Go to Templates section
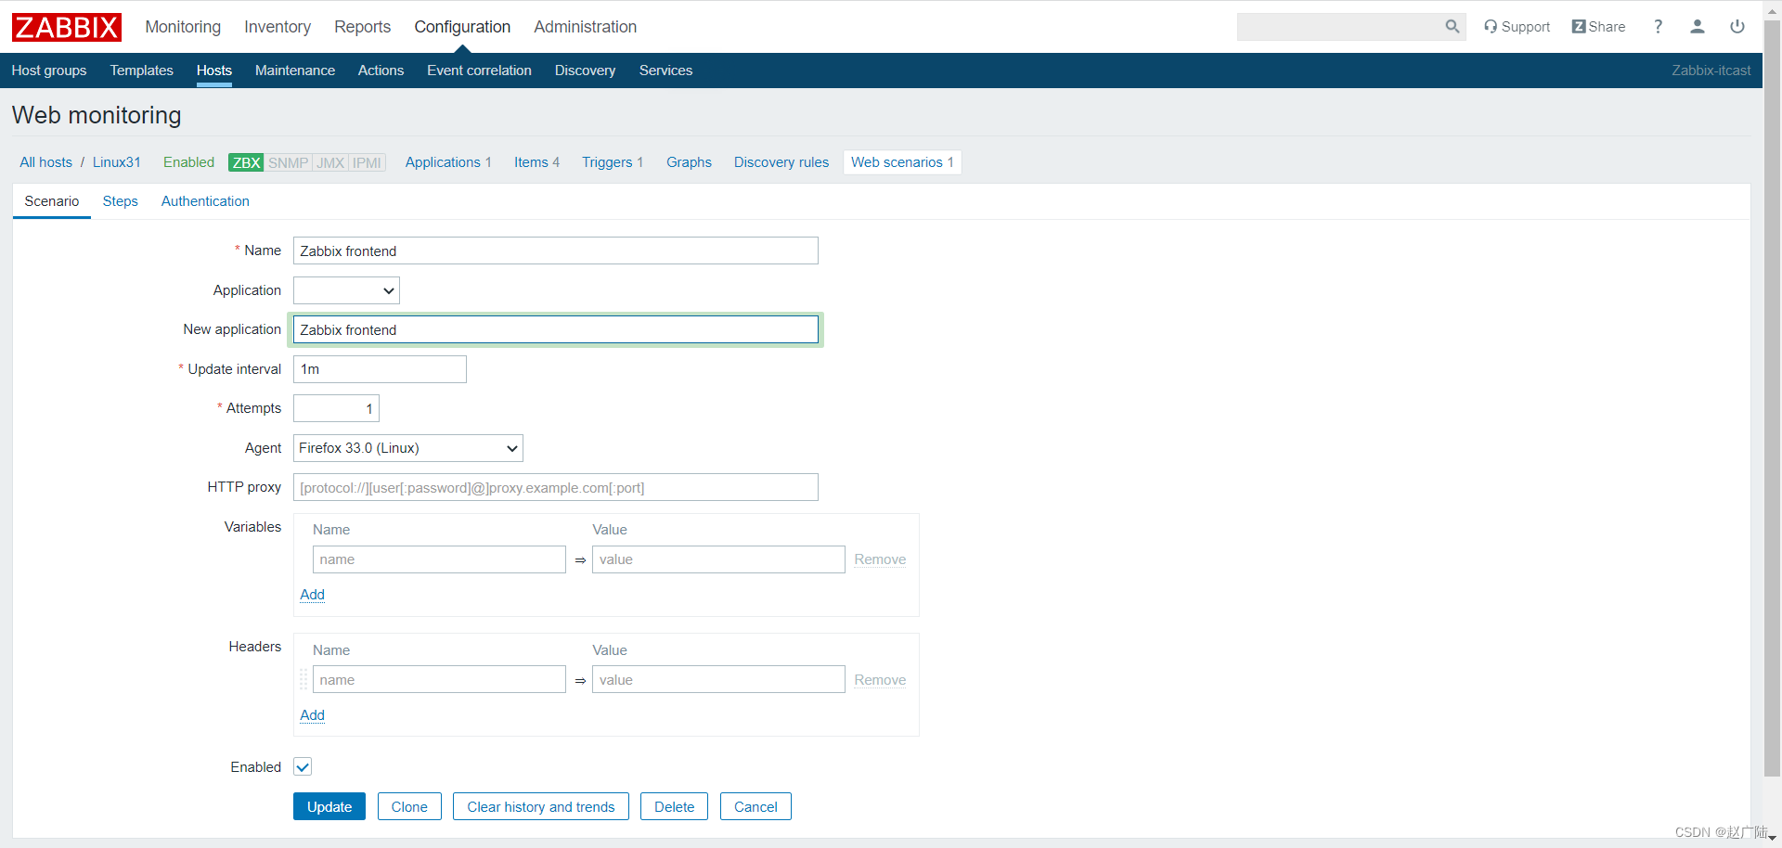This screenshot has height=848, width=1782. coord(141,71)
